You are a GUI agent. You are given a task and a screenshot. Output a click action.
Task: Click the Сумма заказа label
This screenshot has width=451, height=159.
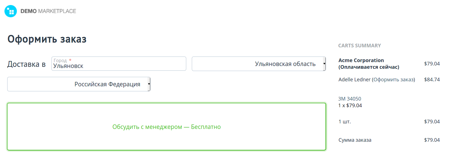355,140
